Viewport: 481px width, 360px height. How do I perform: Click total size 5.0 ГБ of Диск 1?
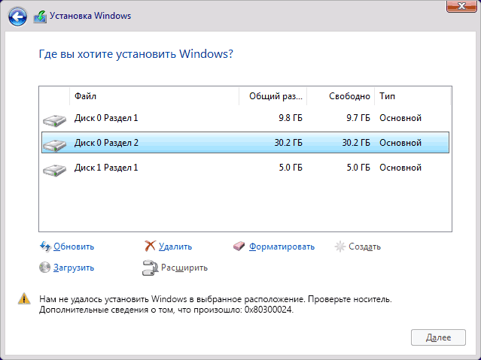point(291,168)
